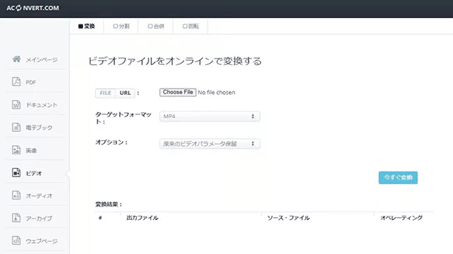The width and height of the screenshot is (453, 254).
Task: Click the 出力ファイル column header
Action: click(x=142, y=218)
